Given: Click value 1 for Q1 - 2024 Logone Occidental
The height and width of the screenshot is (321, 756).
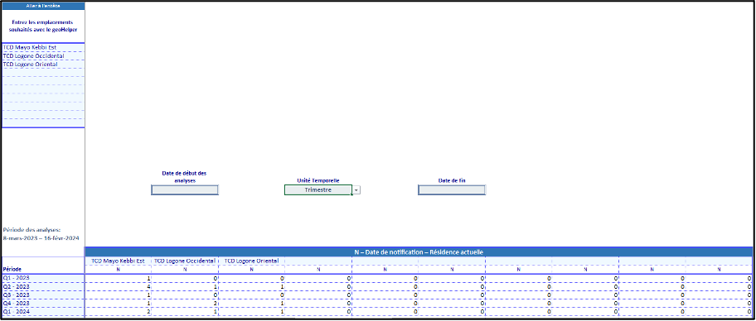Looking at the screenshot, I should 185,311.
